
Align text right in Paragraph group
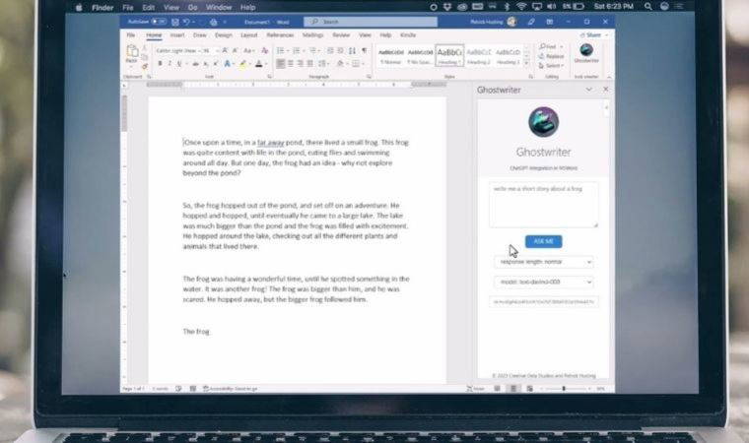(301, 63)
